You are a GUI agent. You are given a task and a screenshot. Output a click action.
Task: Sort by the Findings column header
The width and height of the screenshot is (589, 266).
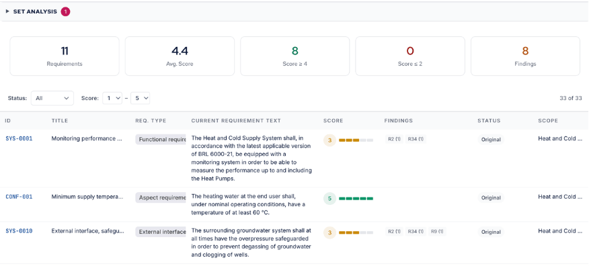pos(399,121)
